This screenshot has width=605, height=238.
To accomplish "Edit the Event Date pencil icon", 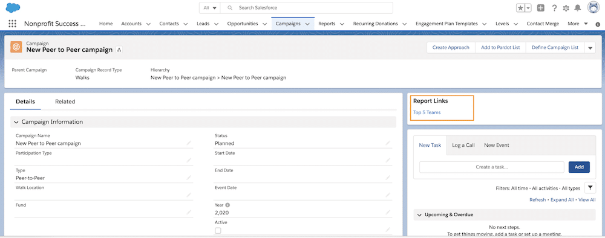I will coord(388,195).
